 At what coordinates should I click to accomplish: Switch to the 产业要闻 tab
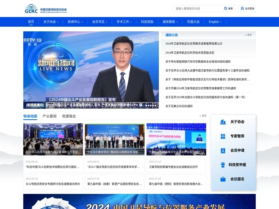pos(50,116)
